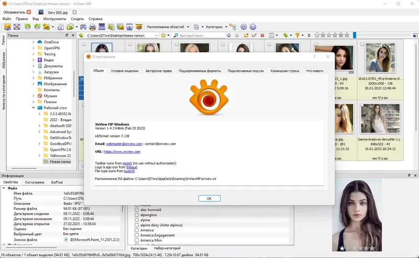Start the Slideshow from the toolbar icon
This screenshot has height=258, width=419.
[139, 27]
